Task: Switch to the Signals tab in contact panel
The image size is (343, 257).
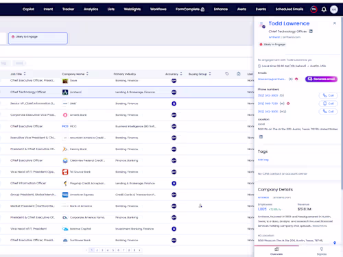Action: click(x=322, y=251)
